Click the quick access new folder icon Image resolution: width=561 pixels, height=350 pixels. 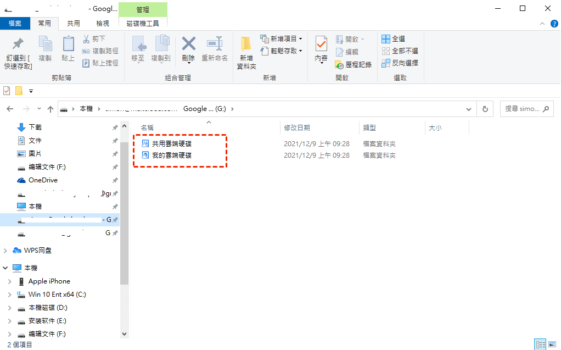(x=19, y=91)
